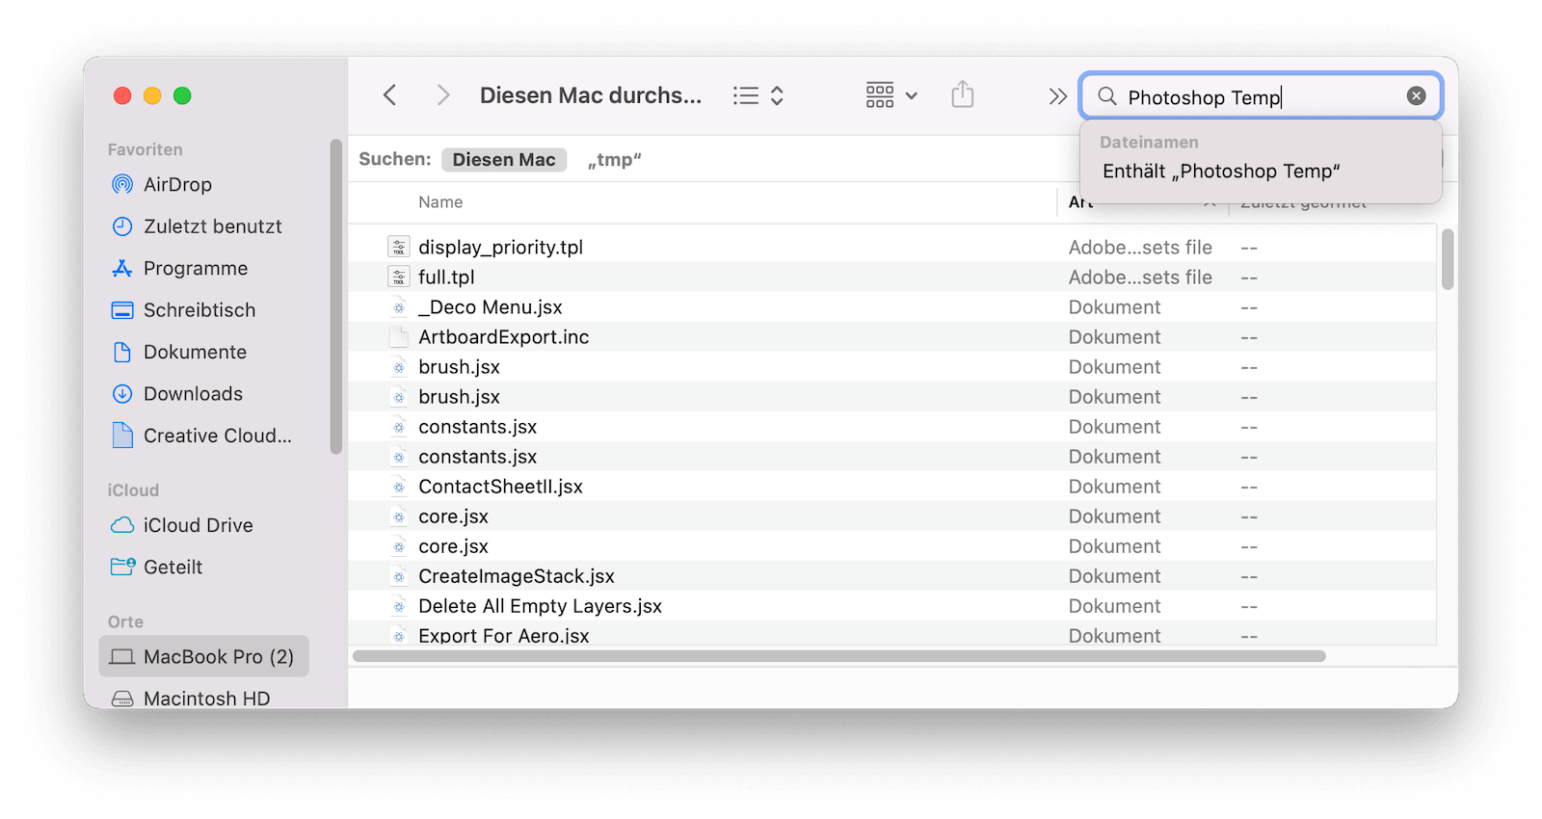The height and width of the screenshot is (819, 1542).
Task: Click the Schreibtisch desktop icon
Action: (122, 310)
